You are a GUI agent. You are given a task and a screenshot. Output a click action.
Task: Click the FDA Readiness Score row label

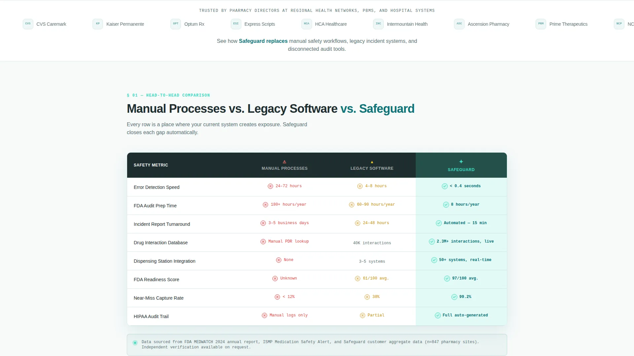(x=157, y=280)
